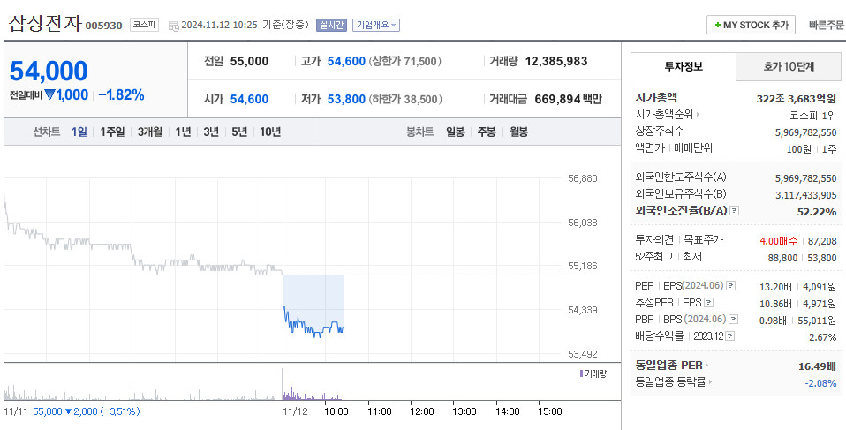Click the 상장주식수 value 5,969,782,550
The height and width of the screenshot is (430, 846).
click(805, 132)
